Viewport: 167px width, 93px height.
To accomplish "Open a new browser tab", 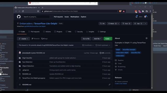I will pyautogui.click(x=43, y=7).
